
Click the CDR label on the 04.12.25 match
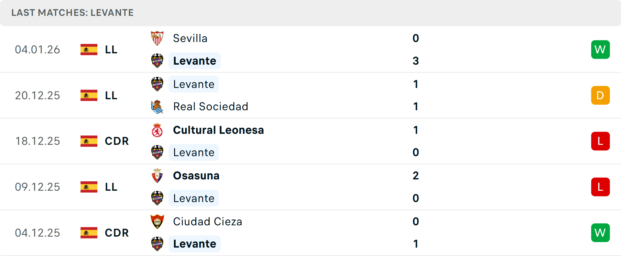tap(117, 233)
